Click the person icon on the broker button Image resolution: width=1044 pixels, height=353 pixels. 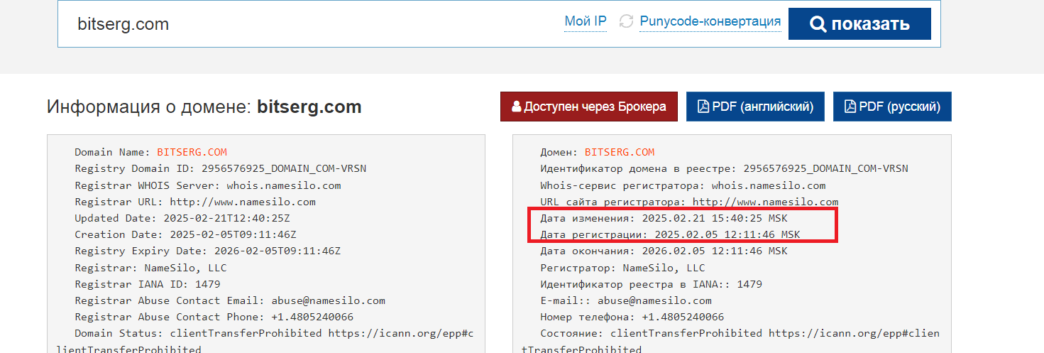pyautogui.click(x=517, y=107)
